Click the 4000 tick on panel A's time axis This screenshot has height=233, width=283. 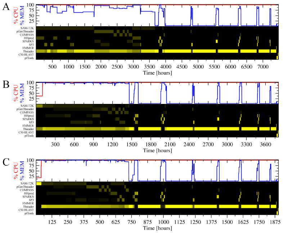tap(166, 67)
